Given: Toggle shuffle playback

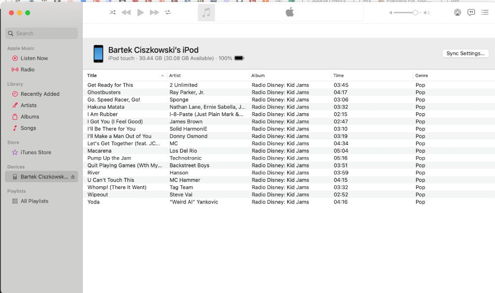Looking at the screenshot, I should [112, 12].
